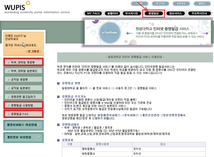Open 학부, 대학원 원본확인 sidebar item
The image size is (214, 157).
24,71
